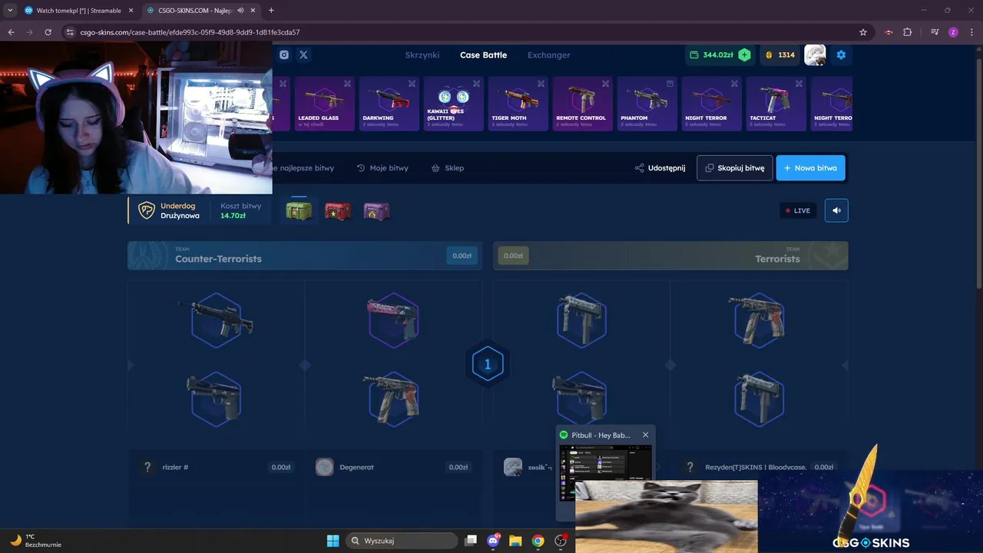Select the green case icon

click(300, 210)
